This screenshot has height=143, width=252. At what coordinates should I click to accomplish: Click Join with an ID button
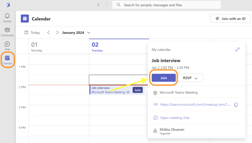coord(230,19)
